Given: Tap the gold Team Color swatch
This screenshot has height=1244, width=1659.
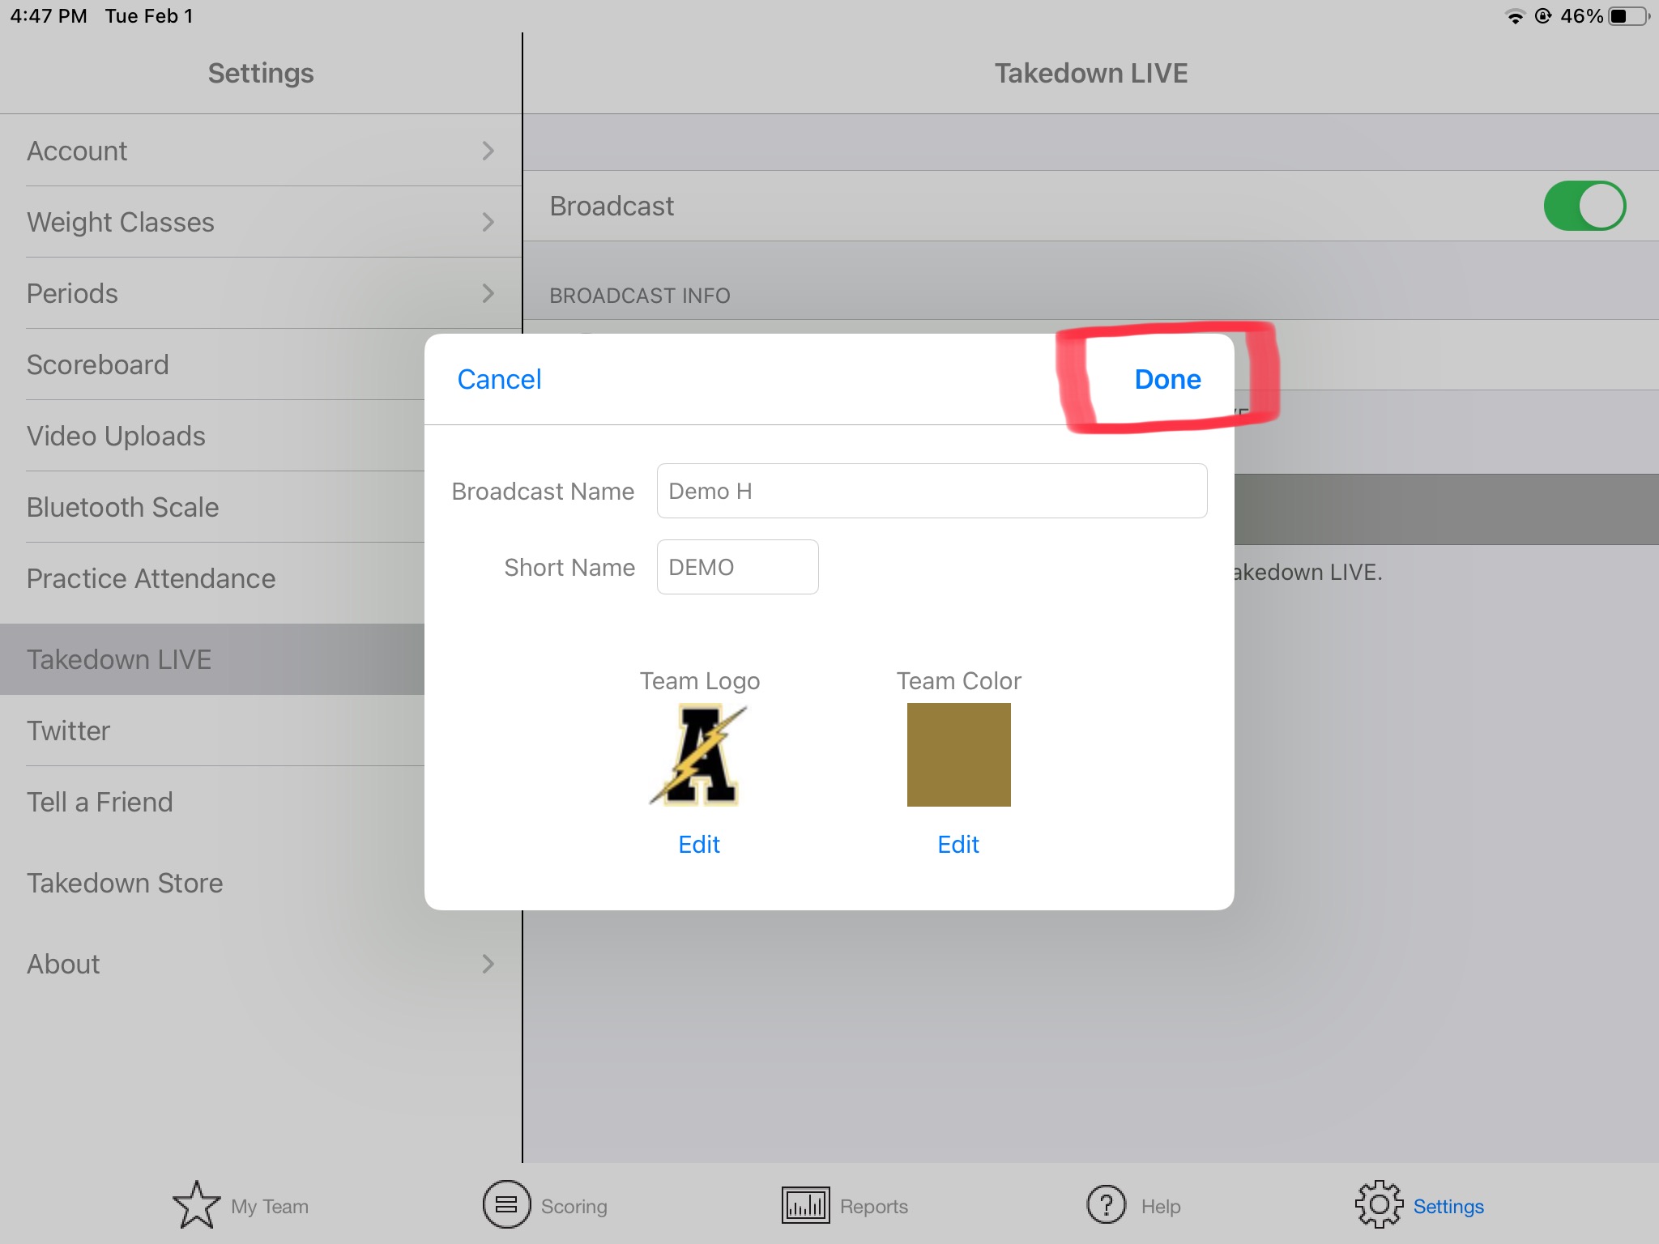Looking at the screenshot, I should tap(958, 755).
